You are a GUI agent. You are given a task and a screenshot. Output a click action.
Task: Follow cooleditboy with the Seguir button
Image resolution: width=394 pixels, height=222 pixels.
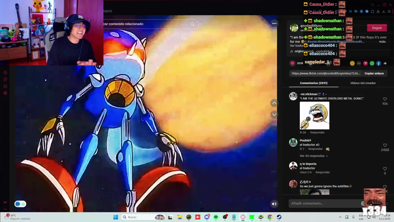(377, 28)
